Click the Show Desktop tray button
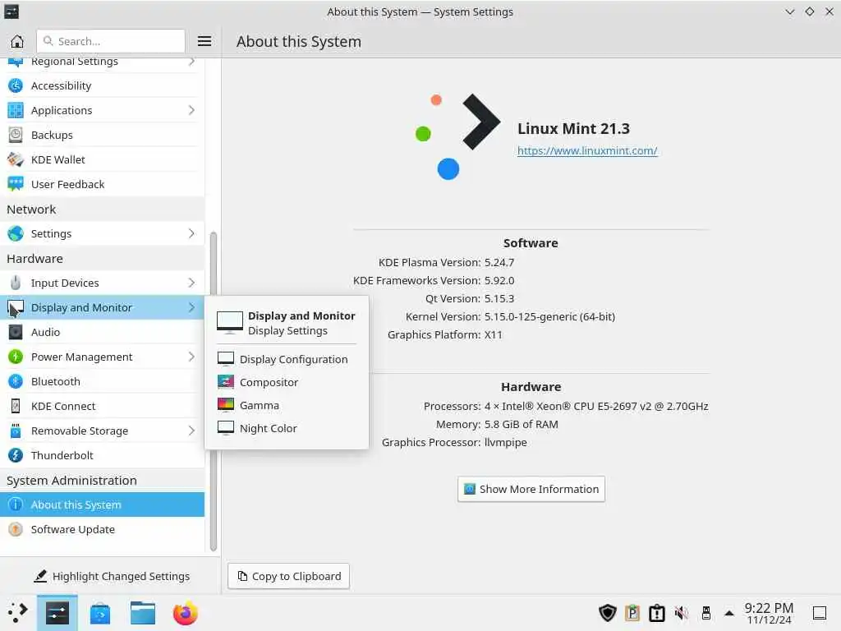The image size is (841, 631). coord(819,613)
